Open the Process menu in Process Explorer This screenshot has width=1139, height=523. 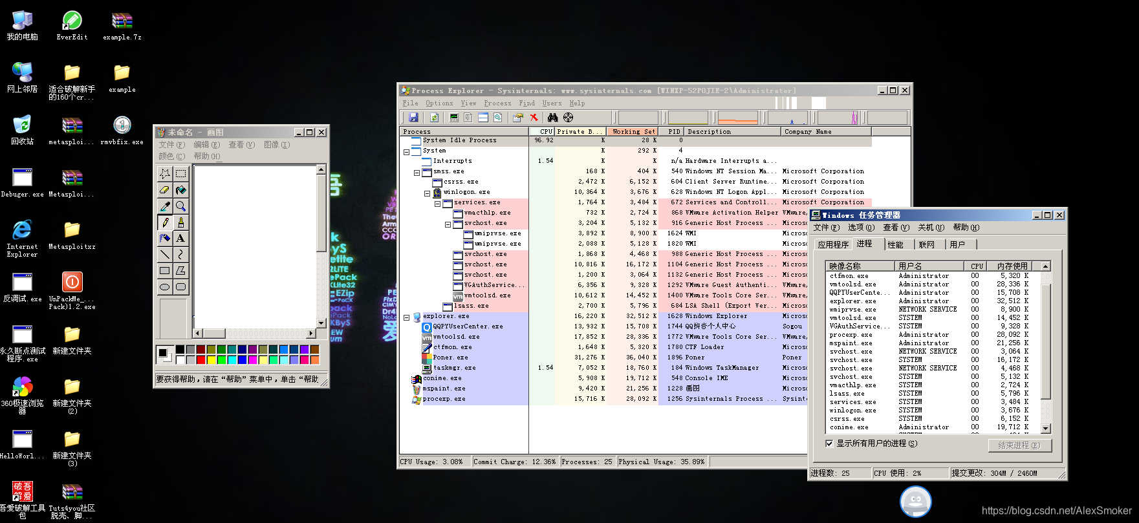pyautogui.click(x=497, y=103)
